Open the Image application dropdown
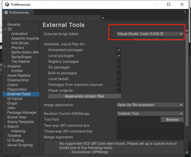 150,105
